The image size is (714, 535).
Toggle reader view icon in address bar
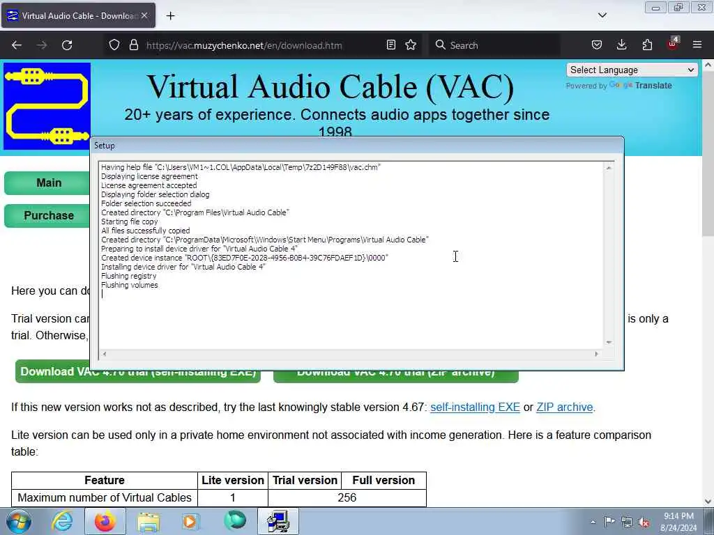point(390,45)
